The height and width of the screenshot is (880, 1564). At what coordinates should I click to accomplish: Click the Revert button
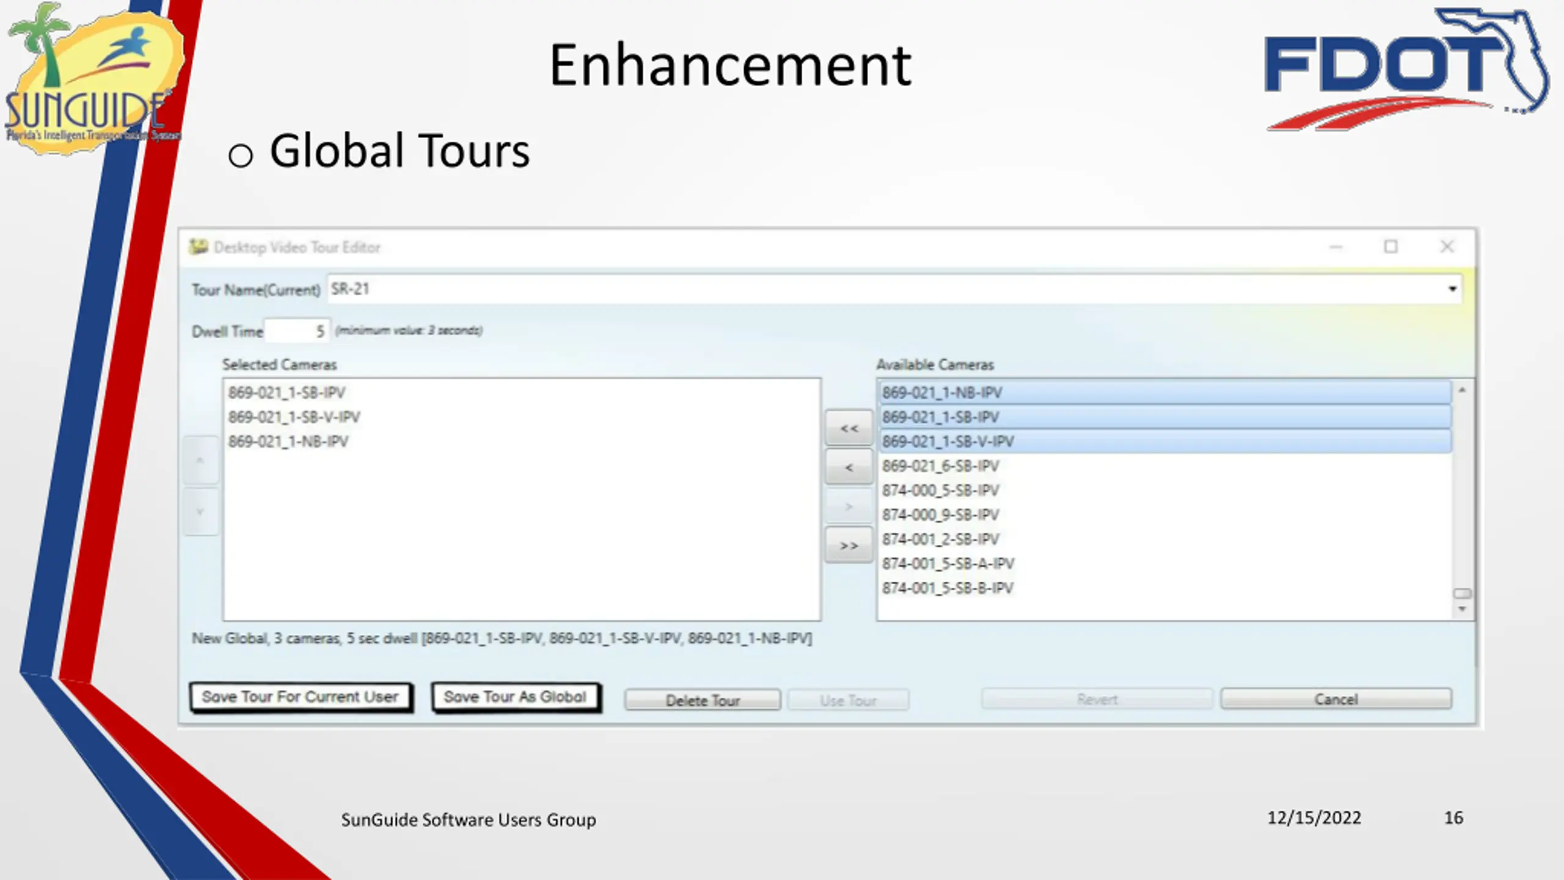pos(1097,699)
